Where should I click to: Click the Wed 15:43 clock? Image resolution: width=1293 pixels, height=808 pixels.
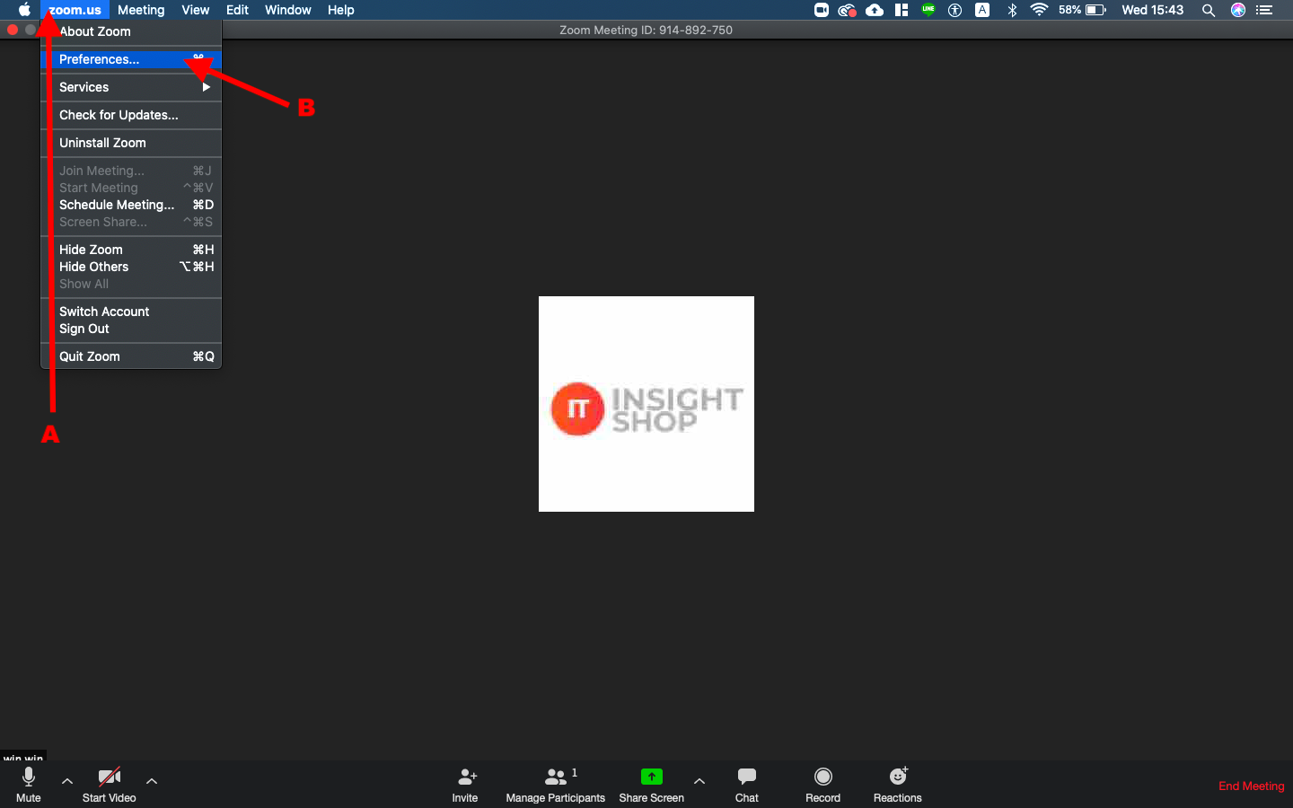(x=1152, y=10)
